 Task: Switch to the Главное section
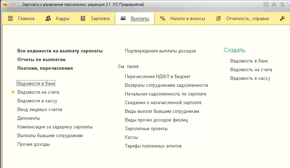[x=26, y=19]
